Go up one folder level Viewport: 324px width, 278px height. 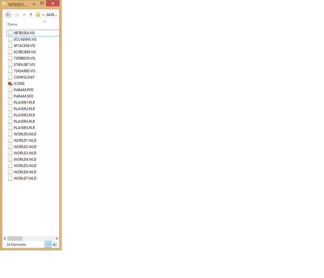[x=31, y=14]
